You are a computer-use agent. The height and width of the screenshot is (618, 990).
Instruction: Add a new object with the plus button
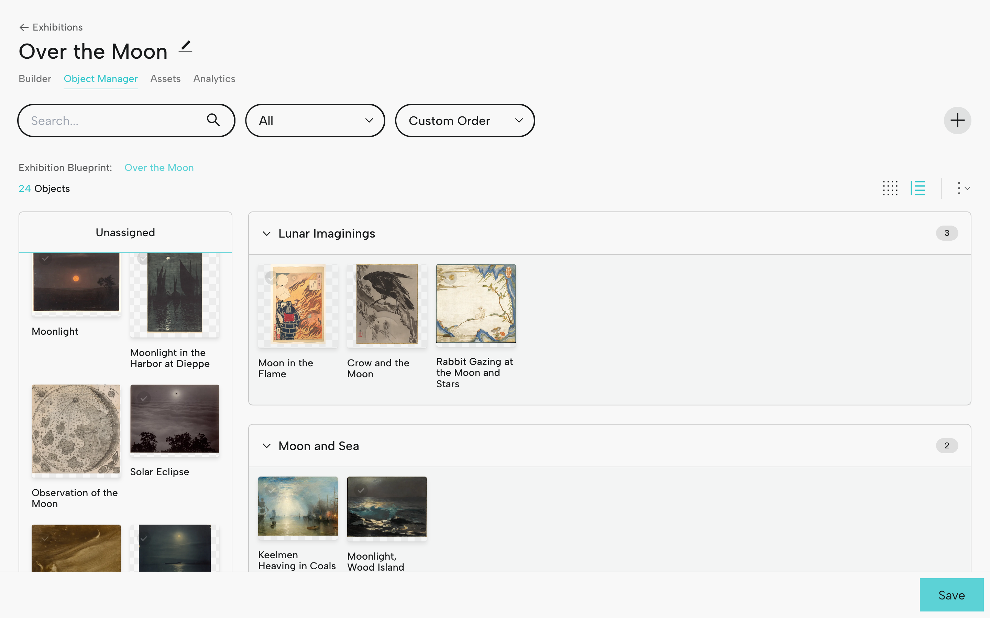point(957,121)
